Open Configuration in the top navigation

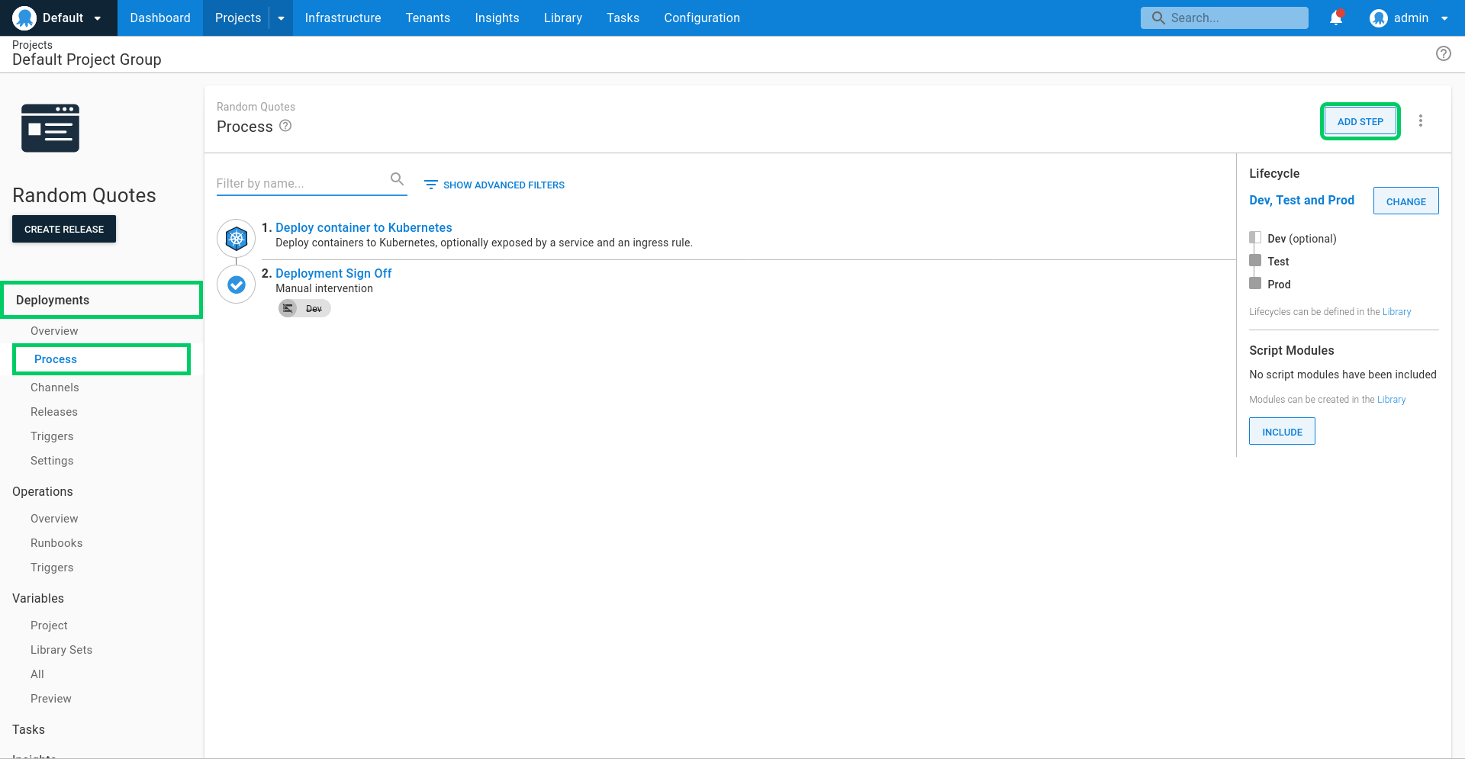click(702, 18)
